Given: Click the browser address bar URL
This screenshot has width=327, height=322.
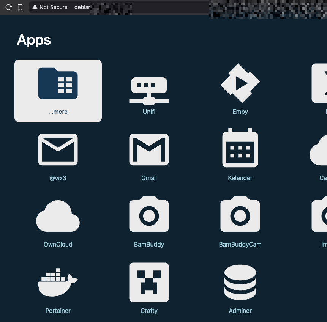Looking at the screenshot, I should (82, 7).
